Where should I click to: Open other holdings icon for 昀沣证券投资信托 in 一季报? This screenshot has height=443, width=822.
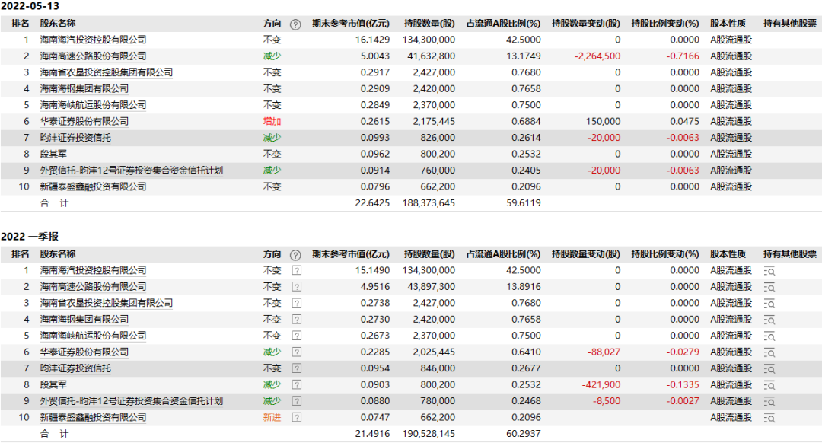[x=769, y=369]
